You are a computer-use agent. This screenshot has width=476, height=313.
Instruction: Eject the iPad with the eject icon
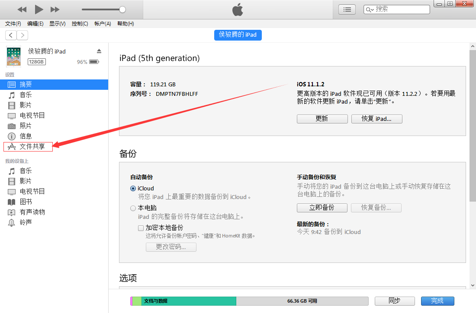click(99, 51)
